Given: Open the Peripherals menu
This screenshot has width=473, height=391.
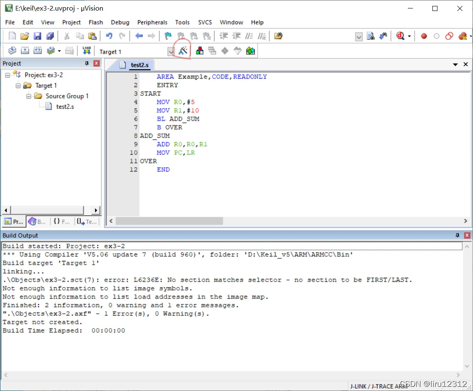Looking at the screenshot, I should point(152,22).
